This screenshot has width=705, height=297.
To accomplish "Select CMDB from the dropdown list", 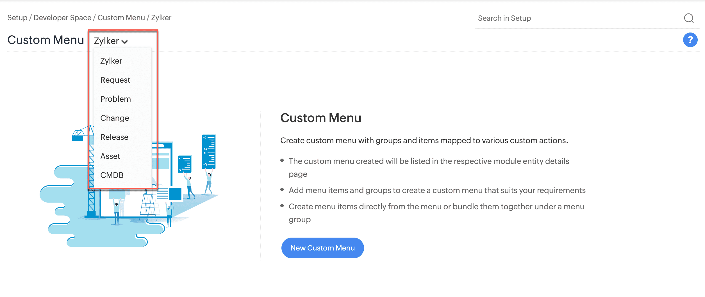I will click(112, 175).
